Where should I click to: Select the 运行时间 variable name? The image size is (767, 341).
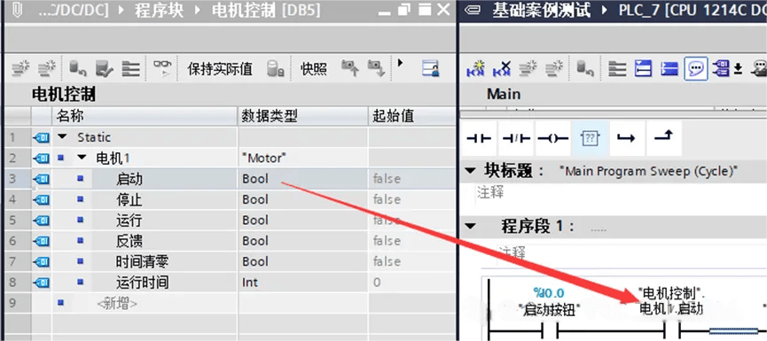[143, 283]
